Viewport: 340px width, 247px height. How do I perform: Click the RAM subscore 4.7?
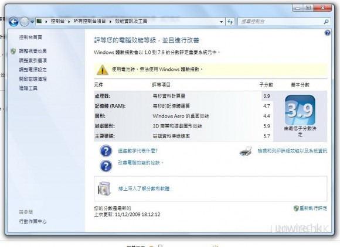click(267, 106)
